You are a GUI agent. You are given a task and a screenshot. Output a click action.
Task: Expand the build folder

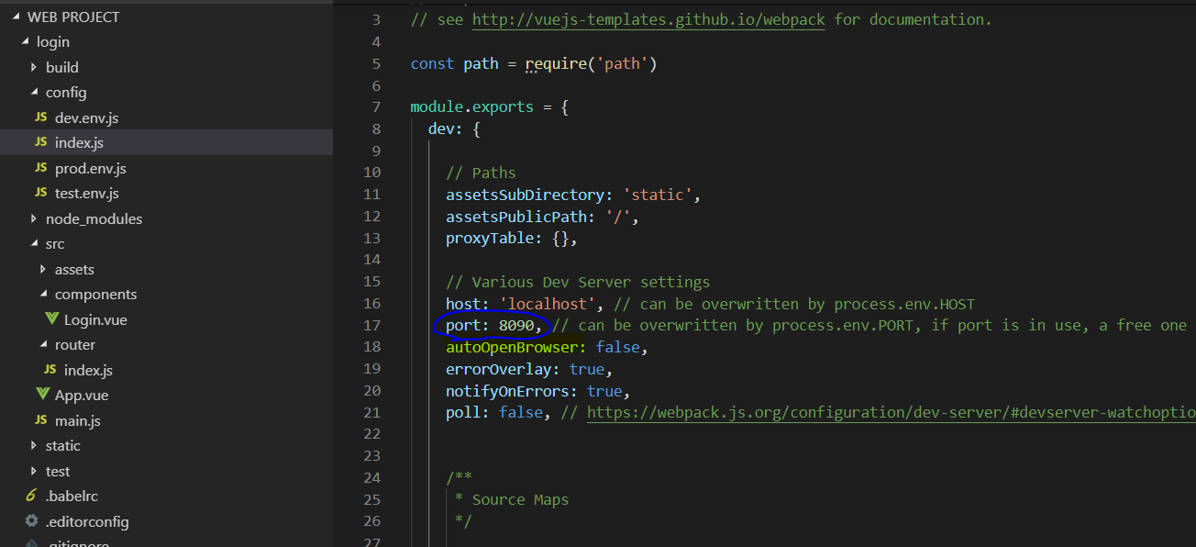click(34, 67)
